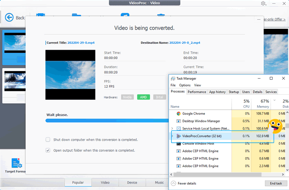
Task: Switch to Users tab in Task Manager
Action: click(x=246, y=92)
